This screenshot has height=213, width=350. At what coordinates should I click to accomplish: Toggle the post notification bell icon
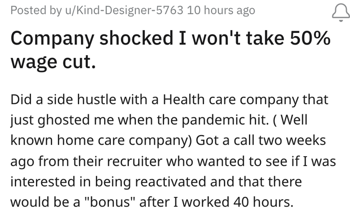coord(337,10)
